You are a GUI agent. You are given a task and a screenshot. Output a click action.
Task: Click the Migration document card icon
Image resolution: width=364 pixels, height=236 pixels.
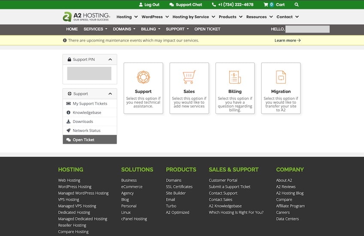pyautogui.click(x=281, y=77)
